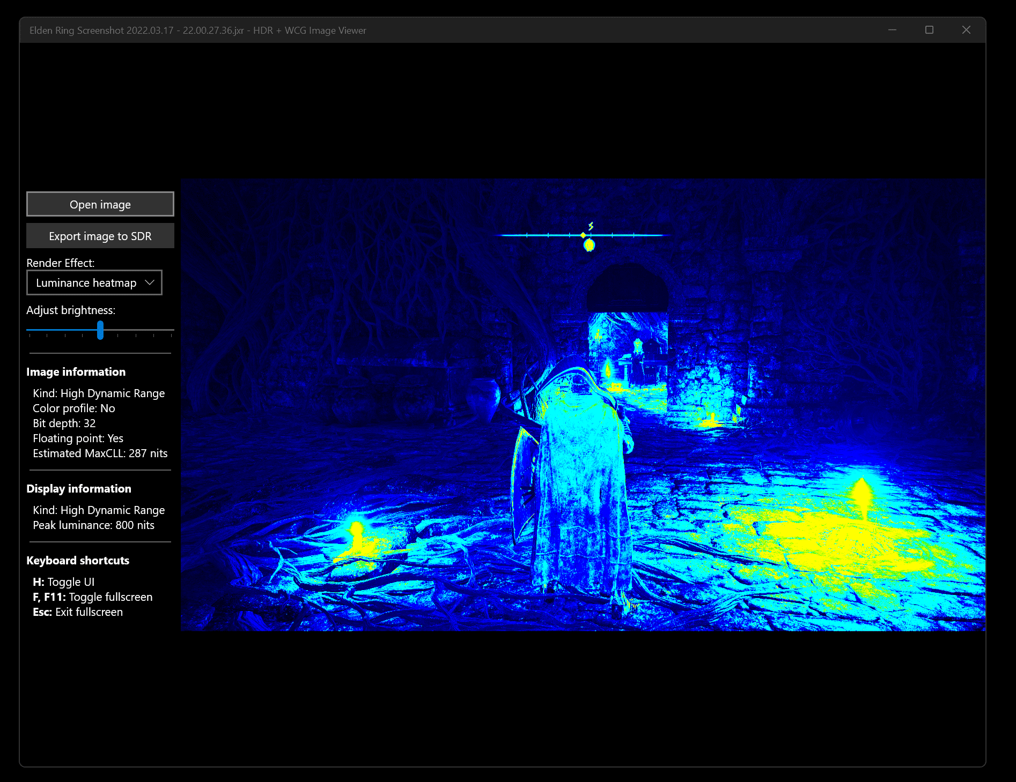Select the 'Estimated MaxCLL: 287 nits' text
The width and height of the screenshot is (1016, 782).
coord(100,453)
